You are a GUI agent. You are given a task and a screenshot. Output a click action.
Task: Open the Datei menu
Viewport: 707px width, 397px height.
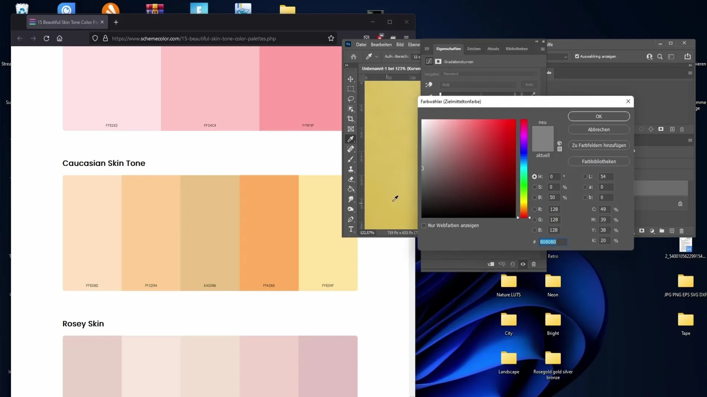361,44
